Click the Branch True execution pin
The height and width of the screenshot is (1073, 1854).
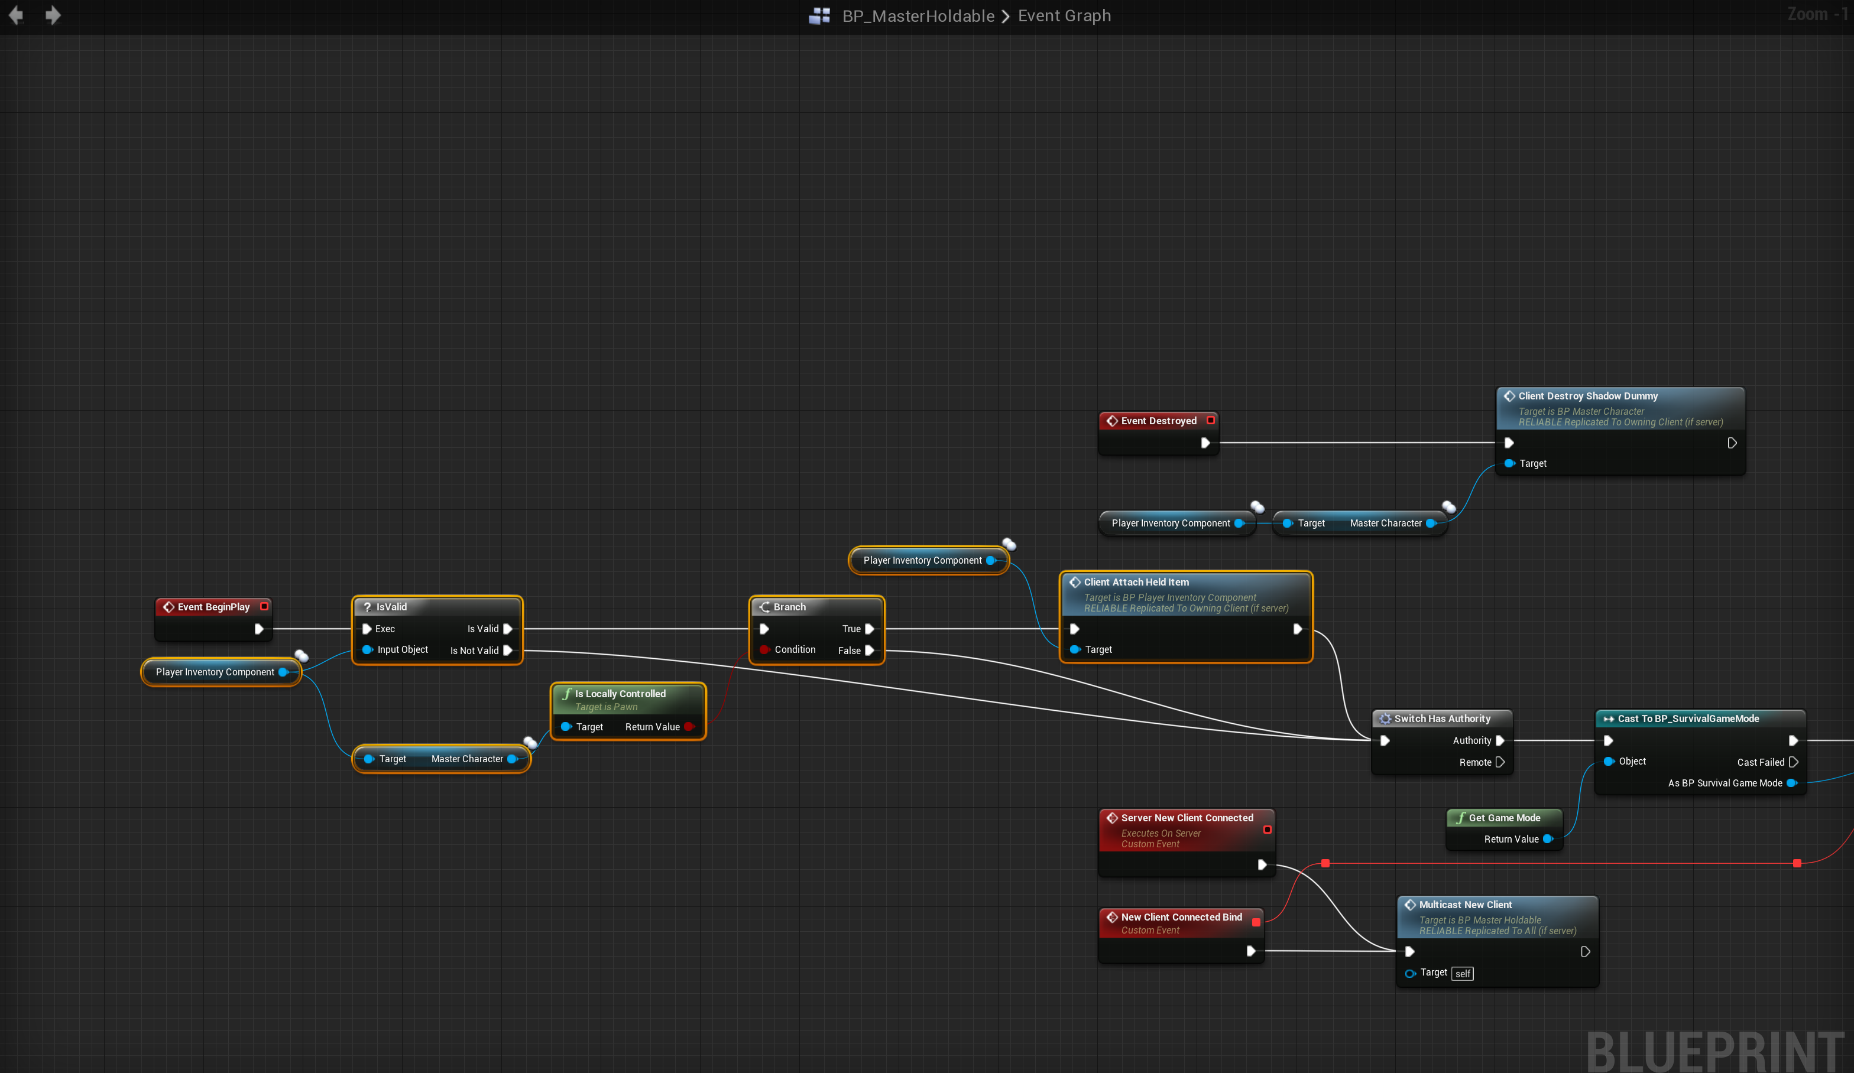870,629
